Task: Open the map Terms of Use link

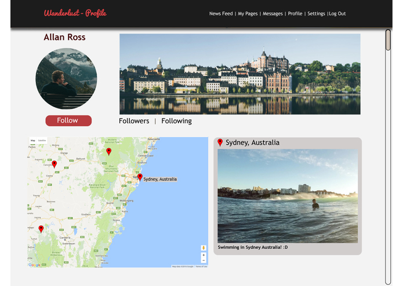Action: tap(201, 266)
